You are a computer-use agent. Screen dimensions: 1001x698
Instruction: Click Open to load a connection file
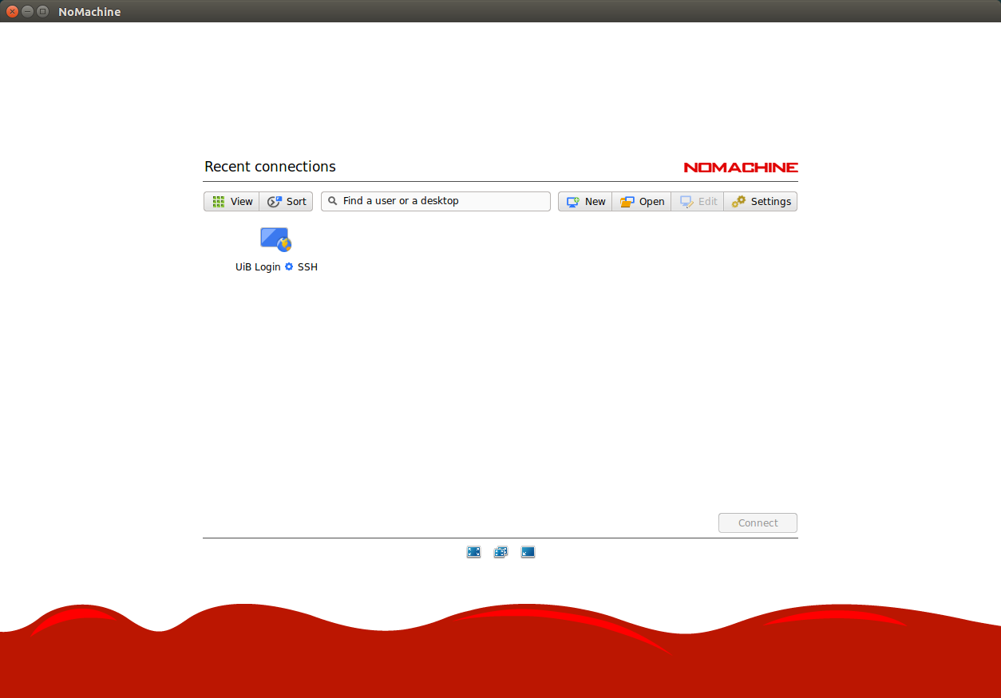tap(642, 202)
